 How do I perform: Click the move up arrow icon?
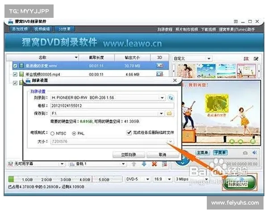coord(134,164)
